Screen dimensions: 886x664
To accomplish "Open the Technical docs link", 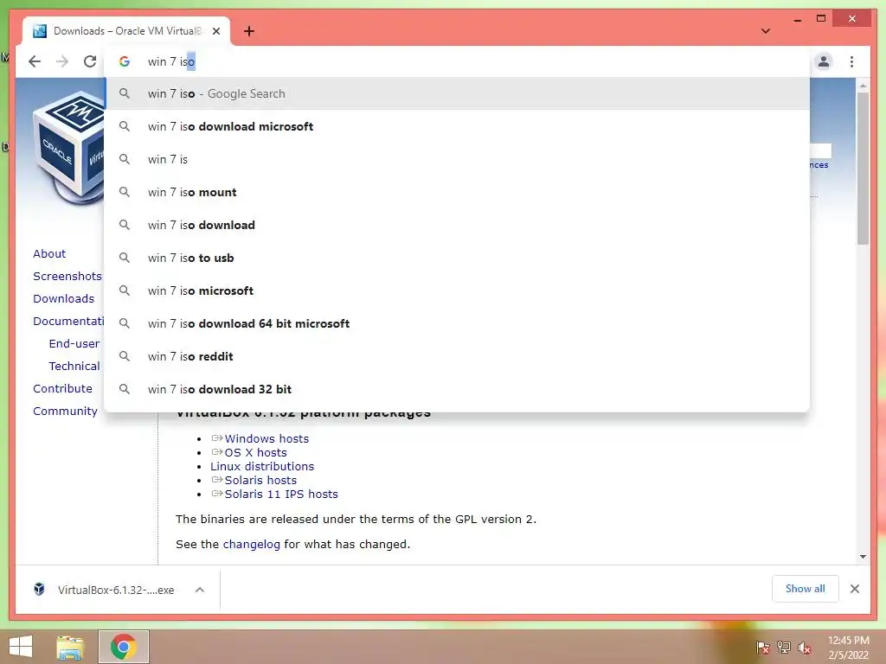I will click(x=74, y=366).
